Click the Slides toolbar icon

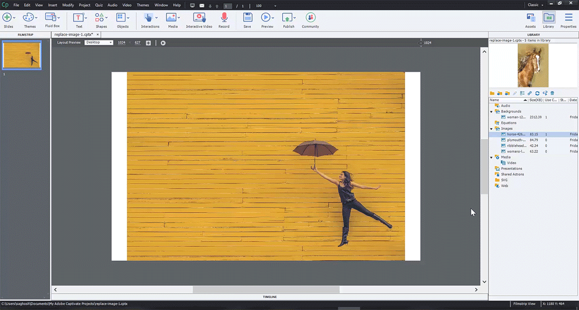[8, 18]
